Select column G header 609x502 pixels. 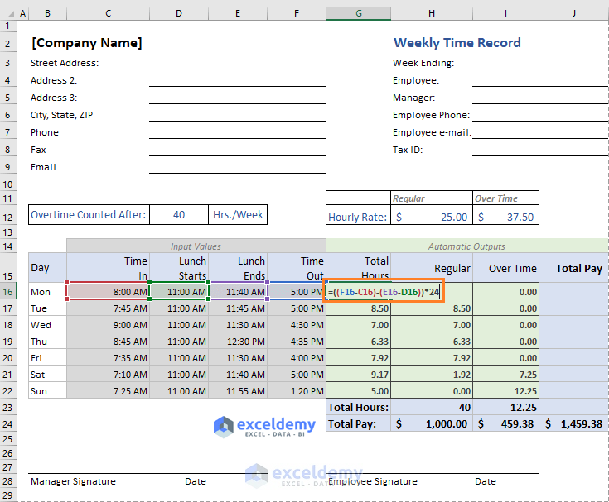point(358,13)
